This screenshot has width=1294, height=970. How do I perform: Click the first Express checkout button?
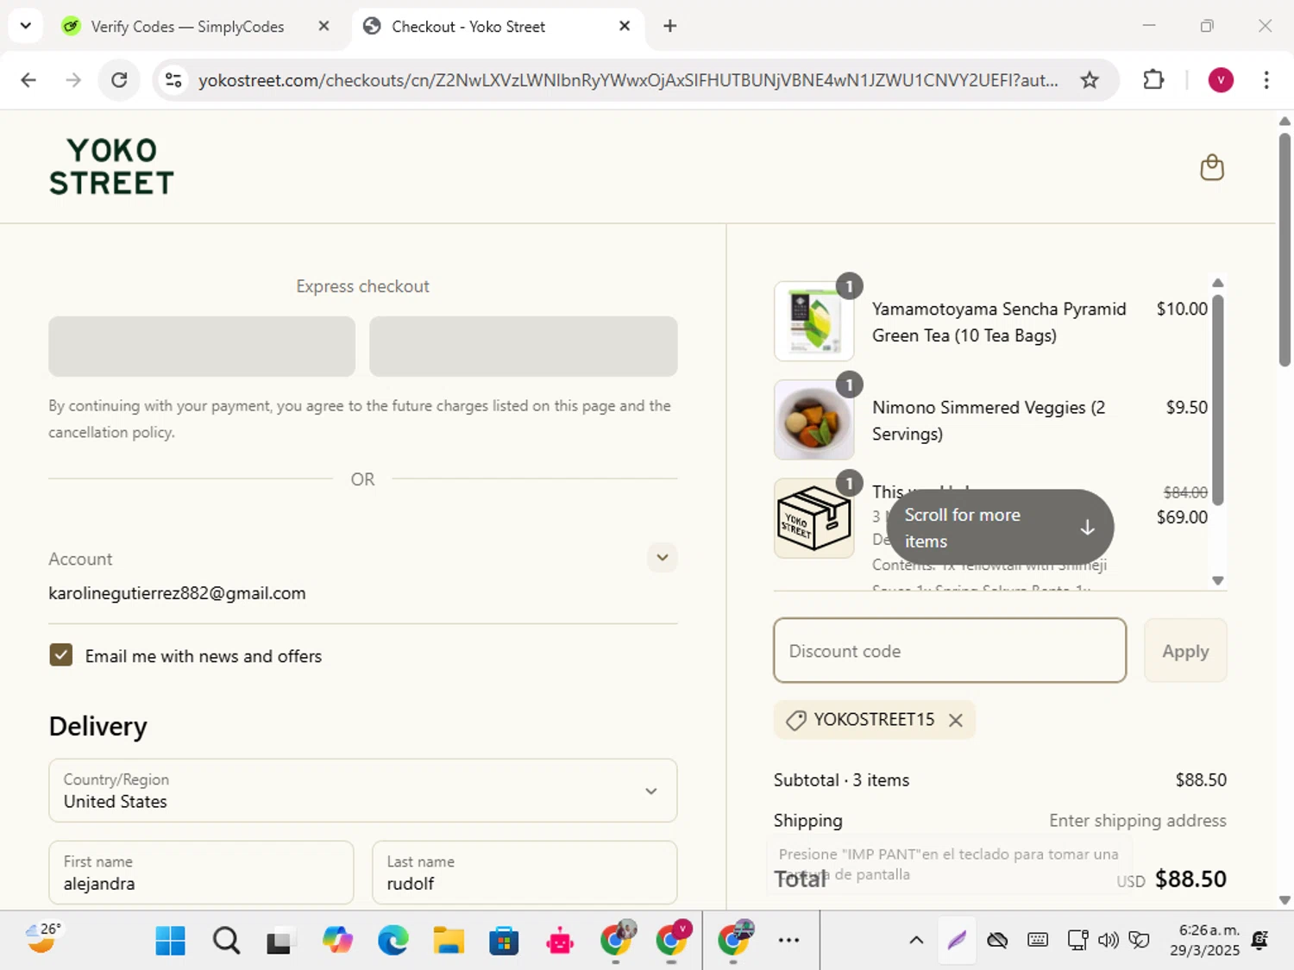click(202, 346)
